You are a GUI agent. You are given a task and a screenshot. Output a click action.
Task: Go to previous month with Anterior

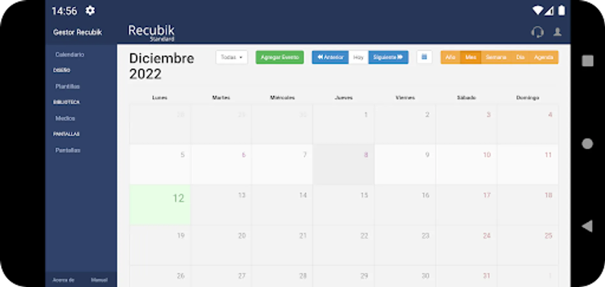tap(330, 57)
